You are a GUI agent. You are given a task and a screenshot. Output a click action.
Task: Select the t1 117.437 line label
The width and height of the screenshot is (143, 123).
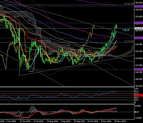(x=129, y=41)
